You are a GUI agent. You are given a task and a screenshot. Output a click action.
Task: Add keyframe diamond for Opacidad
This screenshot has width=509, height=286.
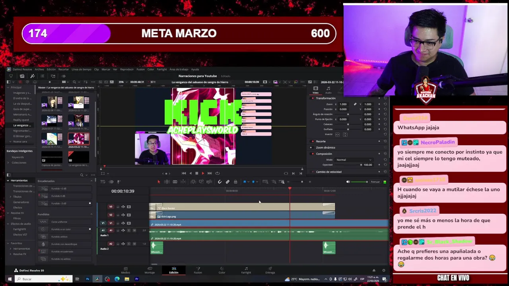point(379,165)
